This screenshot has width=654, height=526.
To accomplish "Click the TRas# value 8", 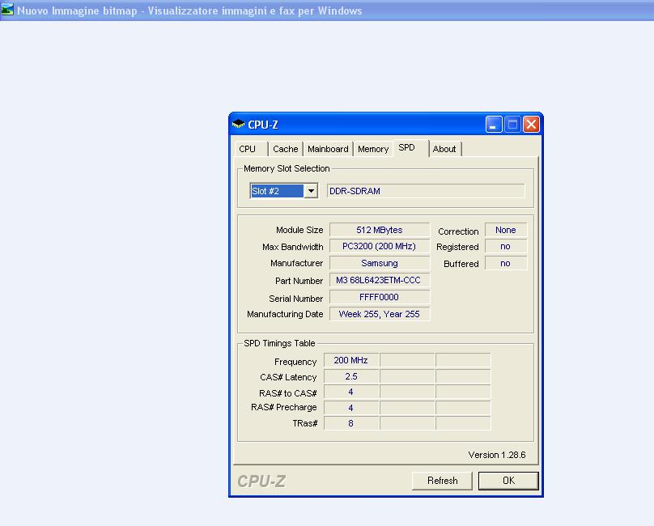I will point(350,423).
